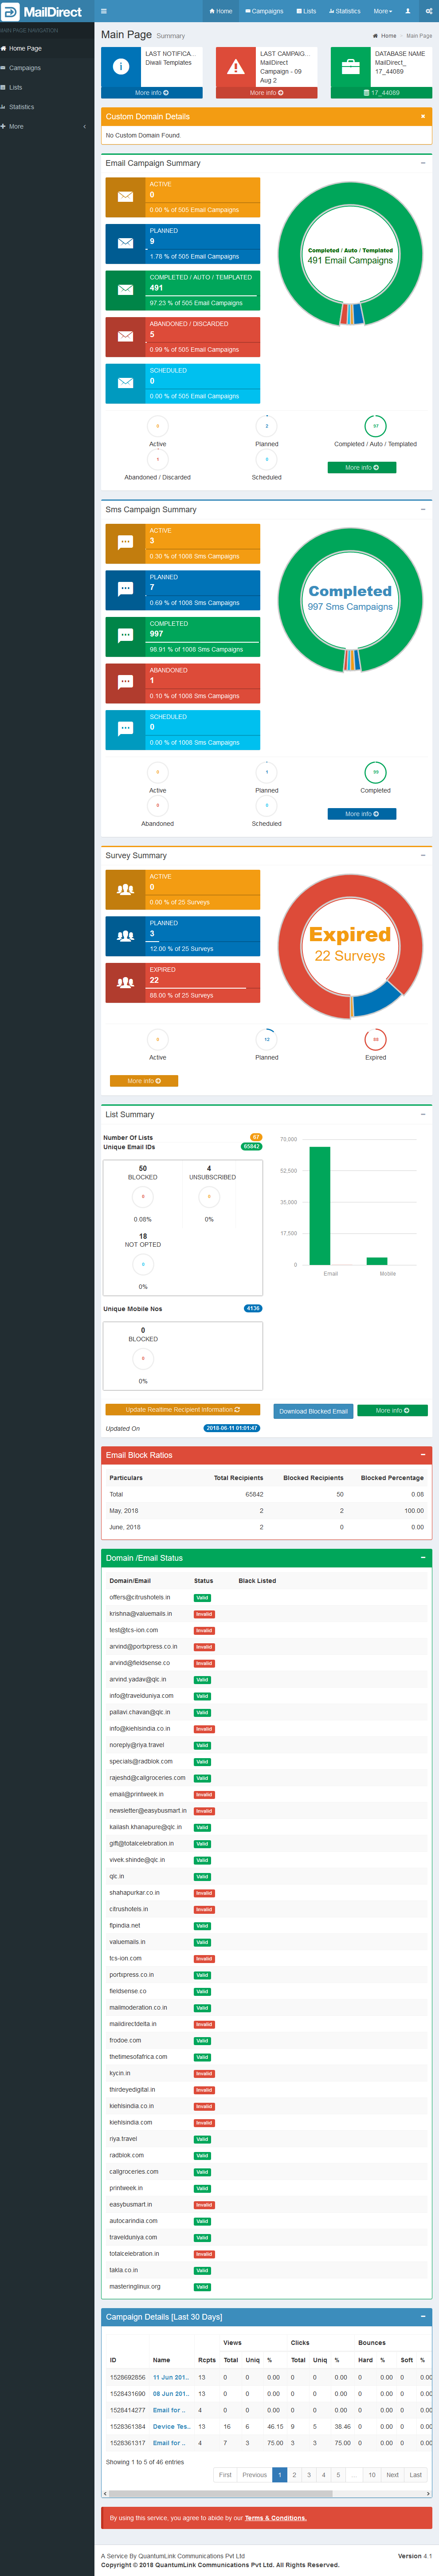
Task: Click the Expired surveys people icon
Action: [x=125, y=982]
